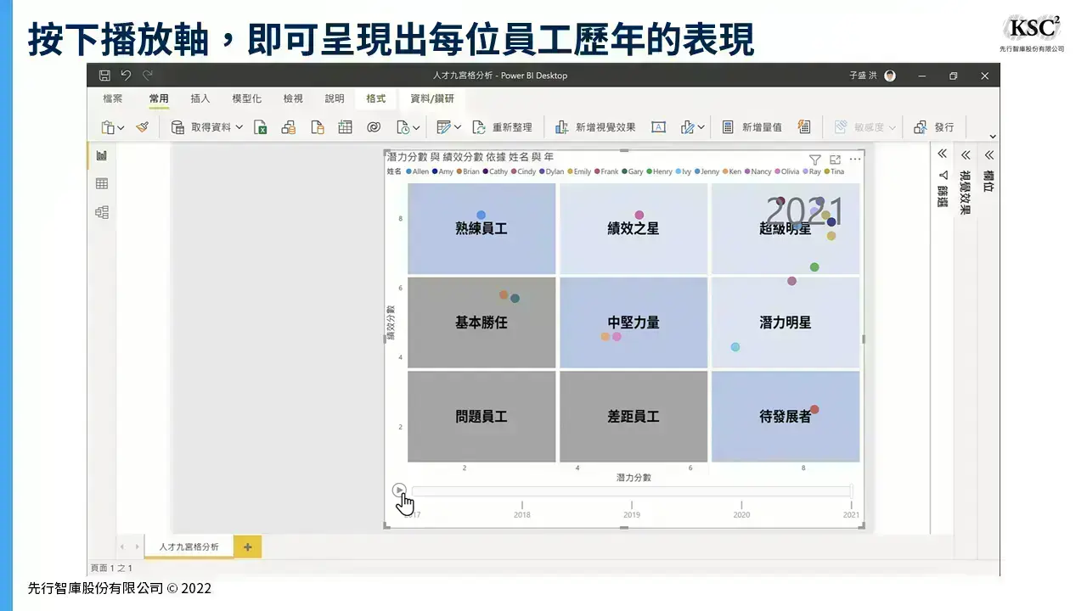Image resolution: width=1087 pixels, height=611 pixels.
Task: Click the SQL Server data source icon
Action: 318,127
